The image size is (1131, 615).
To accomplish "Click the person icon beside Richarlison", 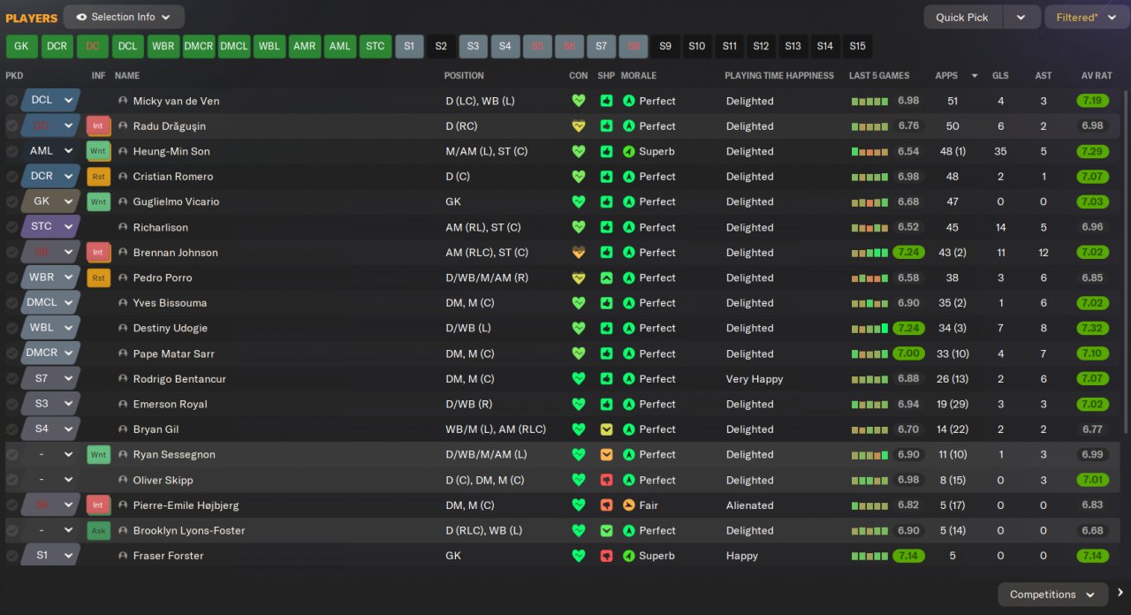I will pos(123,227).
